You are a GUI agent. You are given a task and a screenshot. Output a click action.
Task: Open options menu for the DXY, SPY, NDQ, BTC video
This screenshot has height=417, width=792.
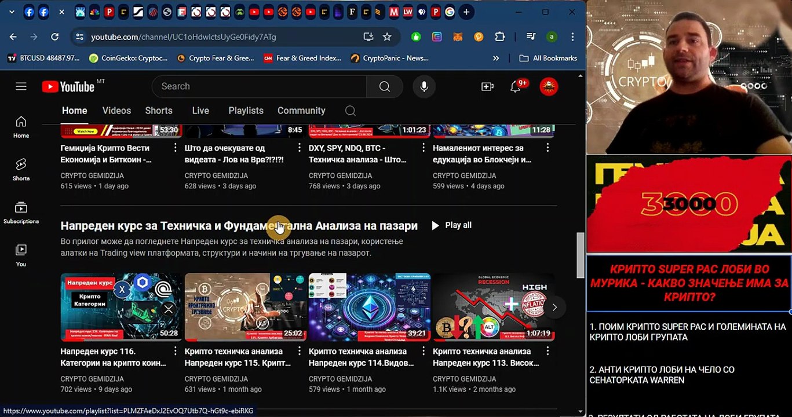pyautogui.click(x=423, y=148)
